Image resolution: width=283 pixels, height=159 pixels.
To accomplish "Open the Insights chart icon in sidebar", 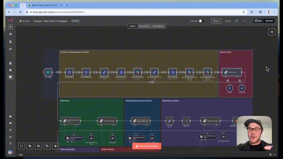I will [10, 137].
